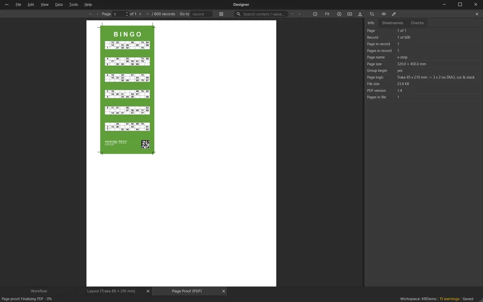Viewport: 483px width, 302px height.
Task: Click the Page number field
Action: click(120, 14)
